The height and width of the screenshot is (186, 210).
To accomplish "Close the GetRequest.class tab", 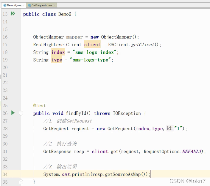I will pyautogui.click(x=55, y=5).
